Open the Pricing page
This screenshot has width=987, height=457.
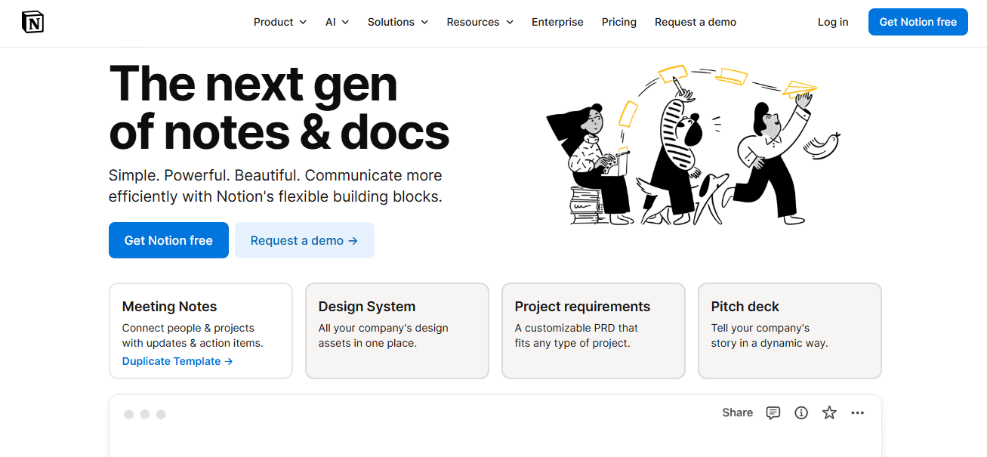coord(618,22)
